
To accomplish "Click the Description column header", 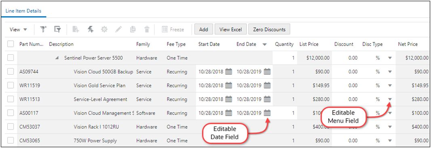I will point(61,44).
